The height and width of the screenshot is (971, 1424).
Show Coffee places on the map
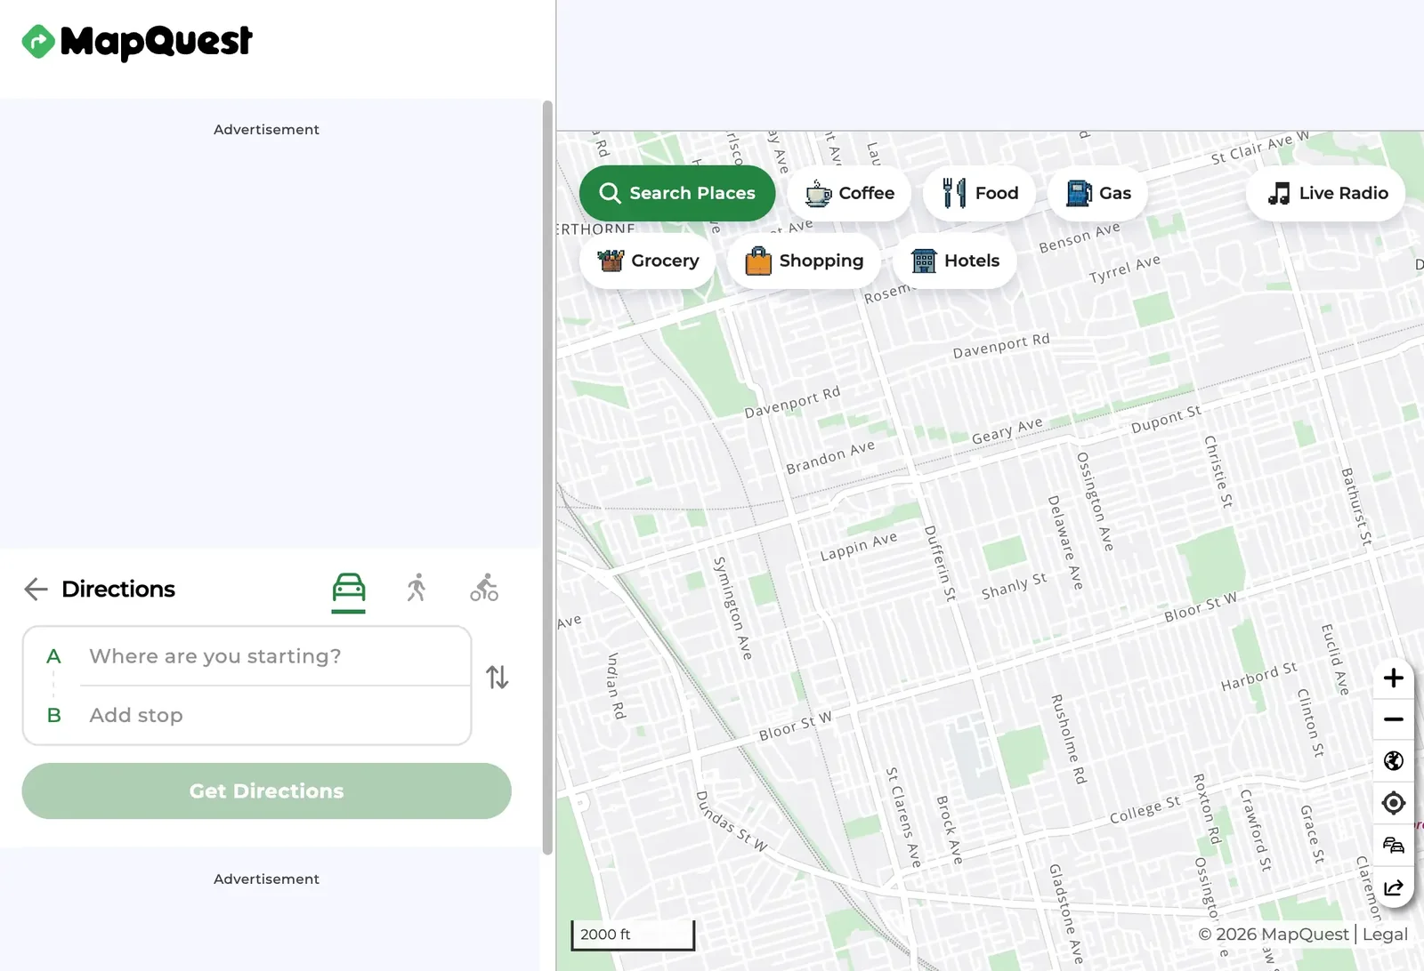pyautogui.click(x=850, y=193)
